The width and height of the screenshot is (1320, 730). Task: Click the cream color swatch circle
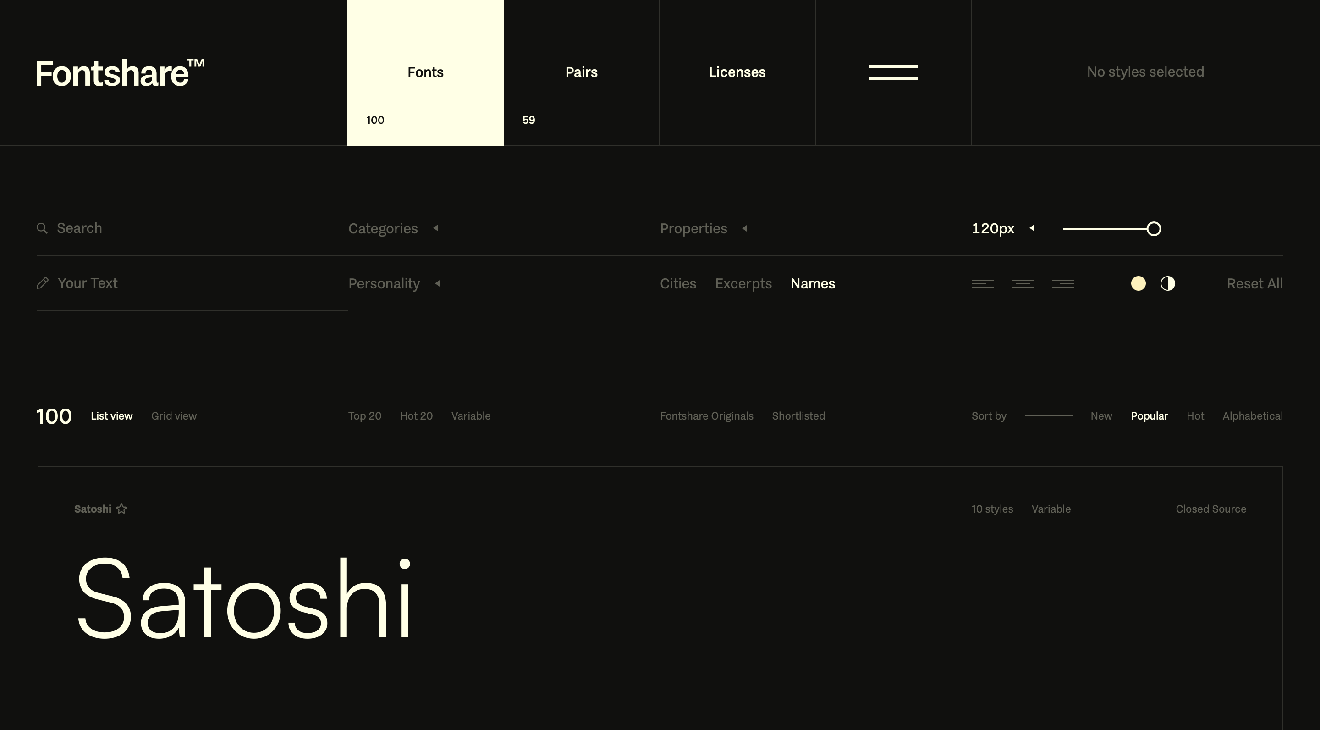pos(1138,283)
